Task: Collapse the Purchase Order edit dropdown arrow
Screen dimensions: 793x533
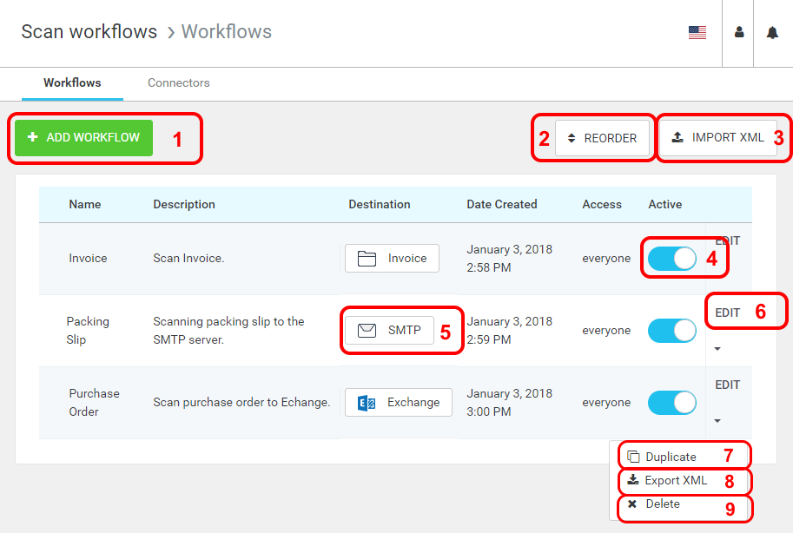Action: [x=717, y=421]
